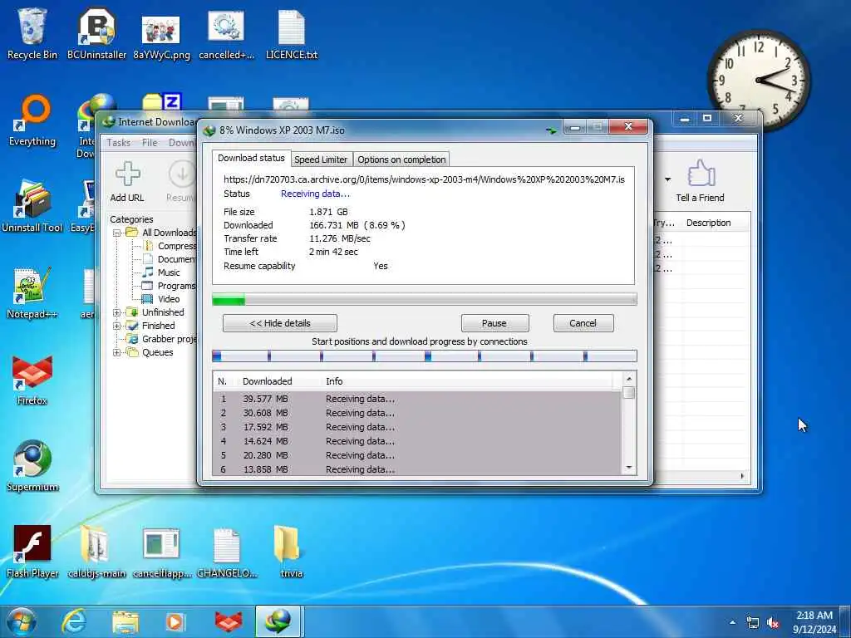Click the Hide details button
This screenshot has height=638, width=851.
(279, 323)
